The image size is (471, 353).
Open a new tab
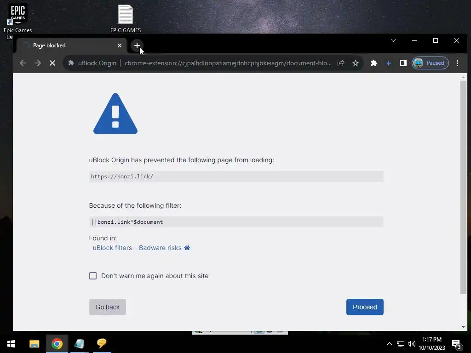click(137, 46)
